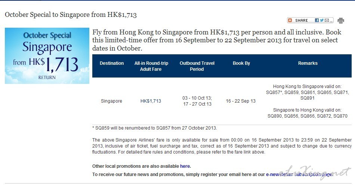Click the October Special Singapore banner image
The height and width of the screenshot is (185, 355).
pos(47,56)
